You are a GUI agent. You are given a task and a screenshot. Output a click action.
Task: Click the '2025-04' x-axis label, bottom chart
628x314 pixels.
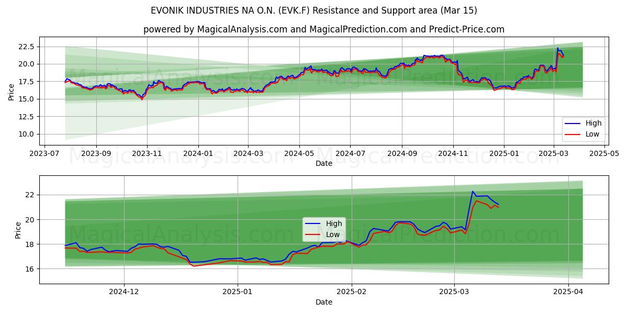(568, 293)
